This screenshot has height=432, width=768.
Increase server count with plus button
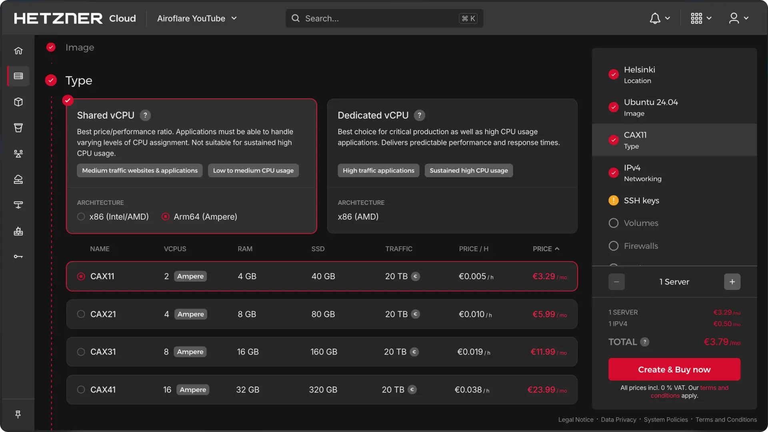pyautogui.click(x=732, y=282)
